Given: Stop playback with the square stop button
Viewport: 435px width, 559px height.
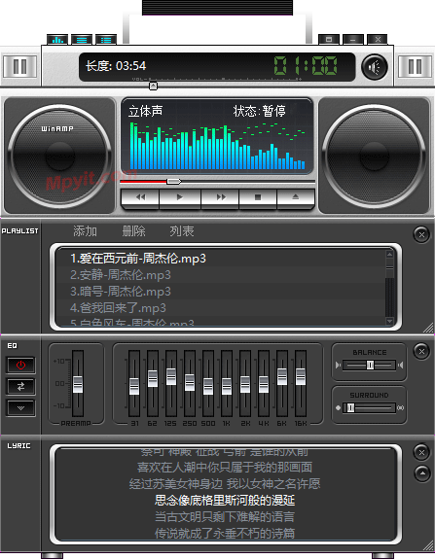Looking at the screenshot, I should [258, 197].
